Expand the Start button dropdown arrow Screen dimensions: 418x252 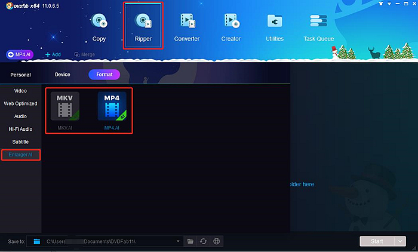(400, 241)
